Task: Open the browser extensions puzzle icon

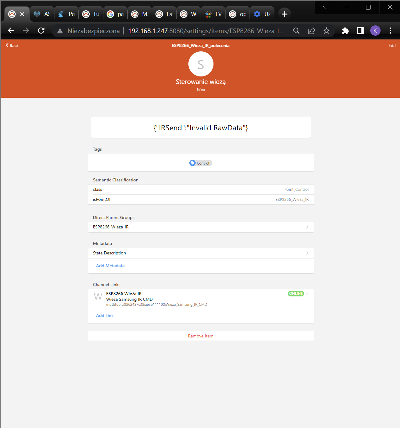Action: [345, 31]
